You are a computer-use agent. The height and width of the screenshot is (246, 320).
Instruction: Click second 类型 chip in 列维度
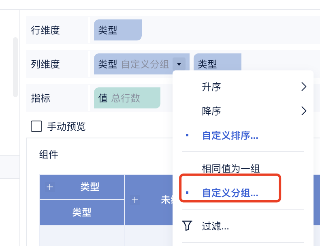[218, 62]
